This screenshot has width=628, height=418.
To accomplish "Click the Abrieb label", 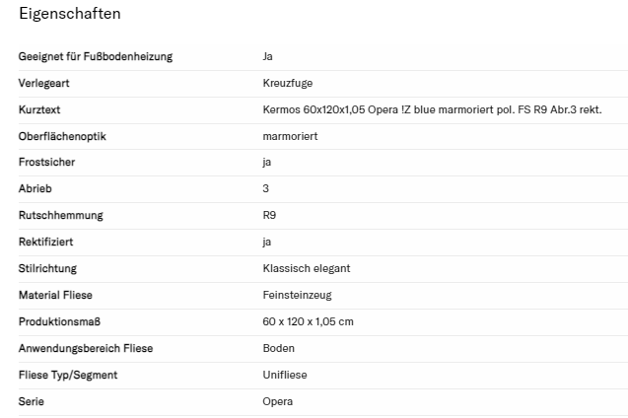I will tap(33, 188).
